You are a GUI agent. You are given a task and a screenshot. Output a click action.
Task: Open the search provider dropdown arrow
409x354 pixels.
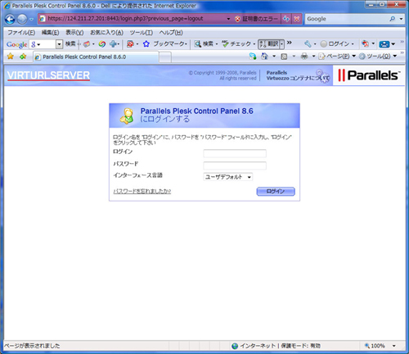pyautogui.click(x=401, y=19)
